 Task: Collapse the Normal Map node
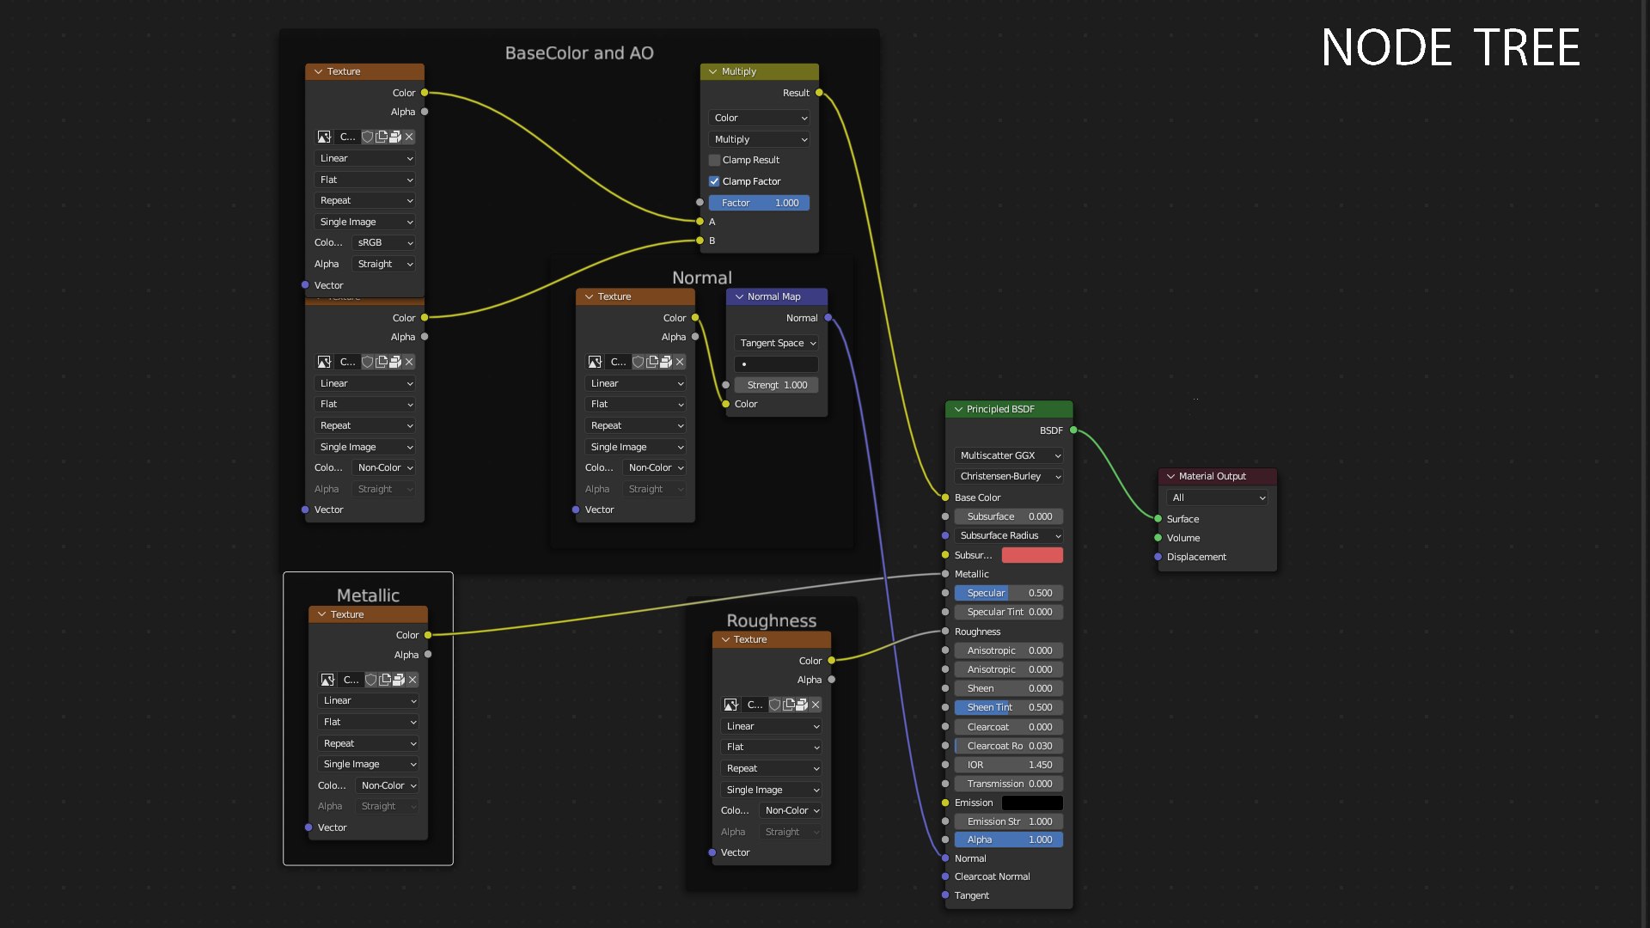739,296
